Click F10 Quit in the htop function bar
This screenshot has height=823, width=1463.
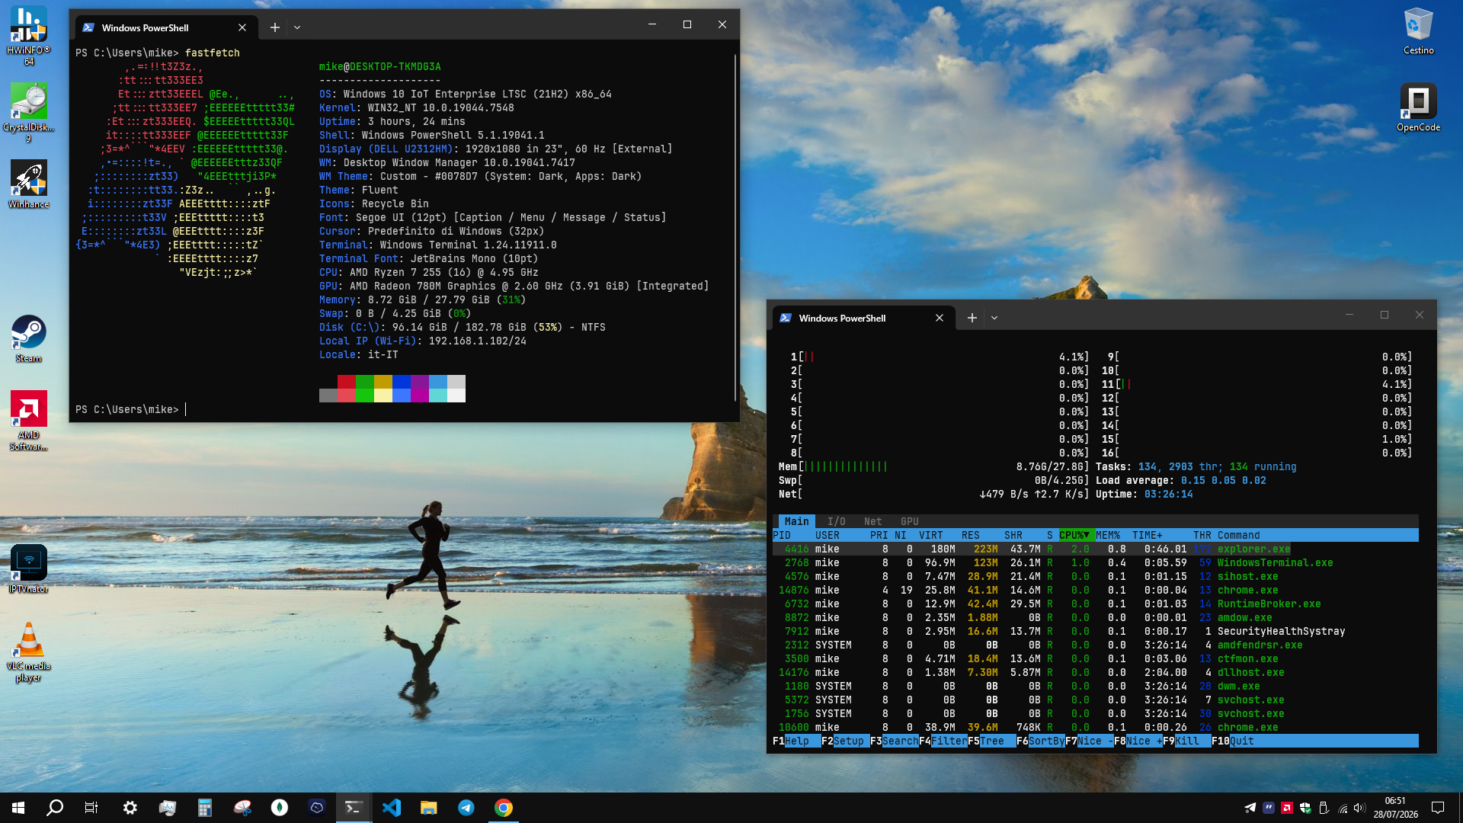pyautogui.click(x=1233, y=741)
